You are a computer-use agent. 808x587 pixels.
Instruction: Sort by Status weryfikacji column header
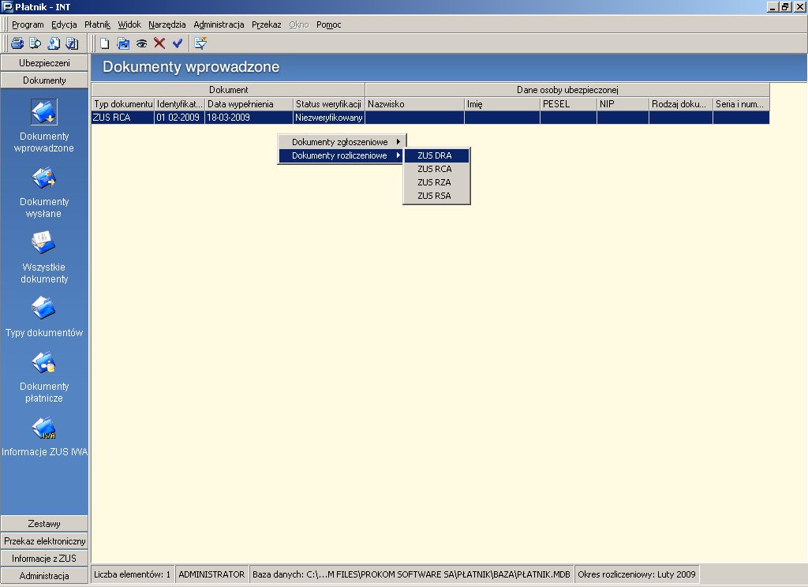click(329, 103)
